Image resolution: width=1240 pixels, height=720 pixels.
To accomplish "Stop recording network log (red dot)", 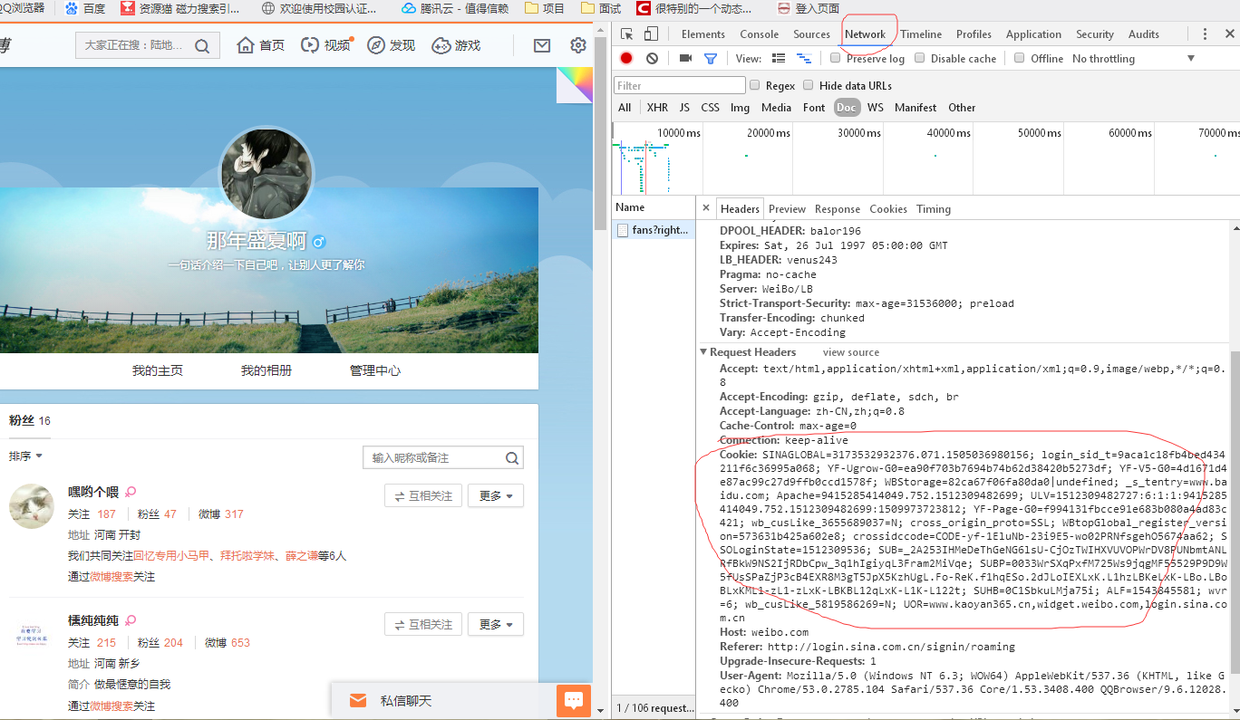I will pos(626,58).
